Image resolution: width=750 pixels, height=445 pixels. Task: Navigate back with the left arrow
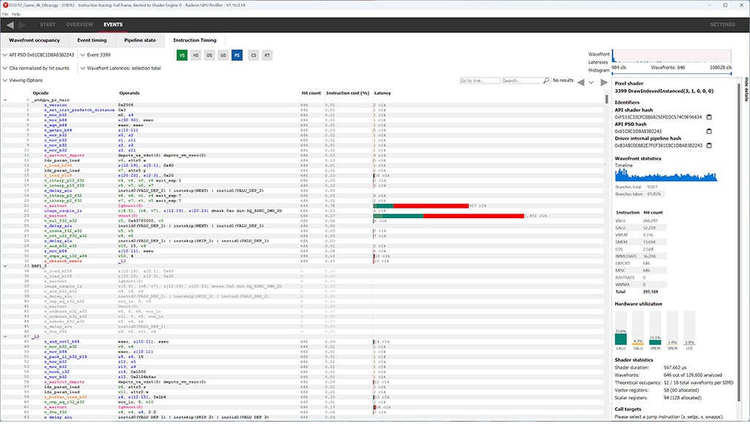(10, 25)
